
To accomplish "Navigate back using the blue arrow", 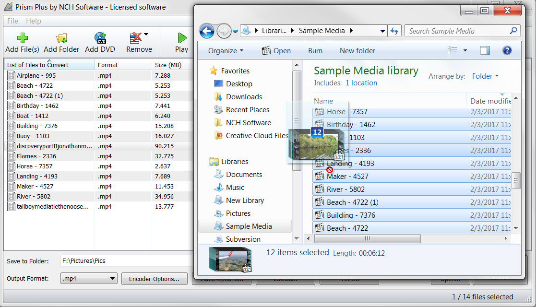I will coord(206,30).
